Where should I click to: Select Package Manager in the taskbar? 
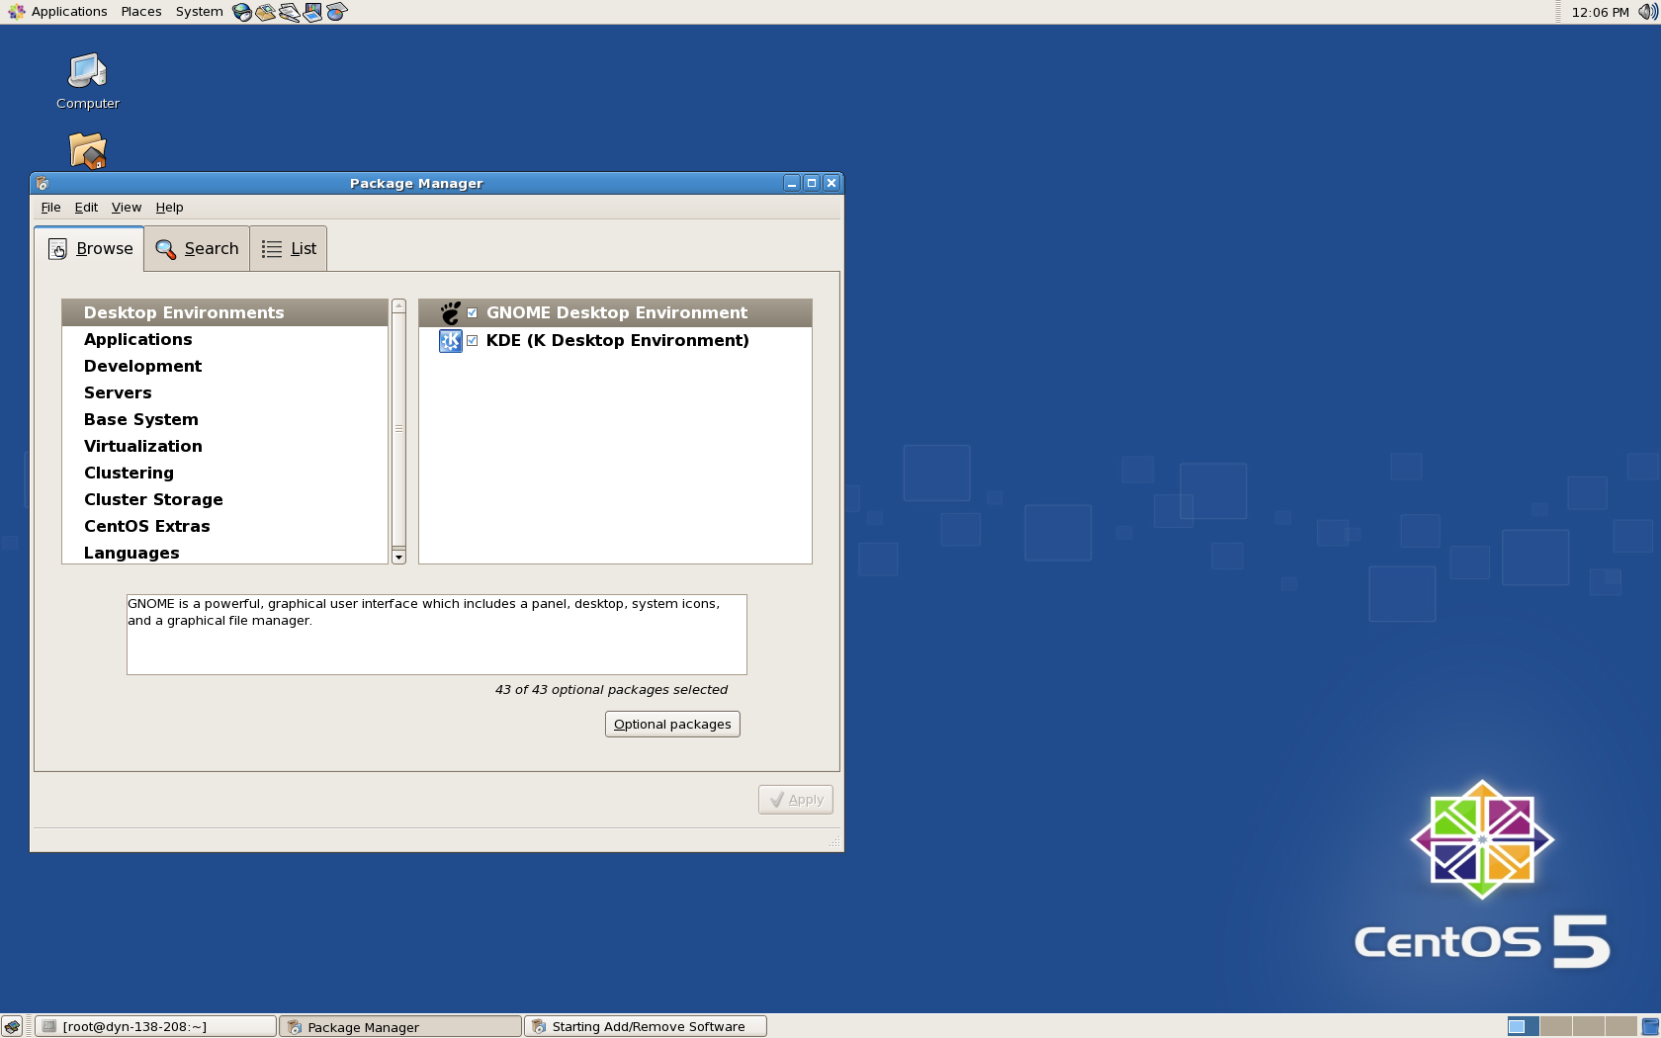tap(400, 1026)
